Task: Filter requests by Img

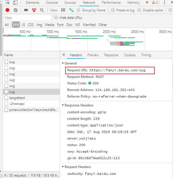Action: tap(39, 25)
